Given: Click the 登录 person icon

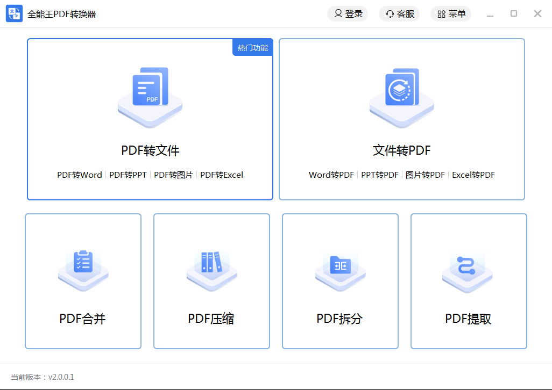Looking at the screenshot, I should [338, 14].
